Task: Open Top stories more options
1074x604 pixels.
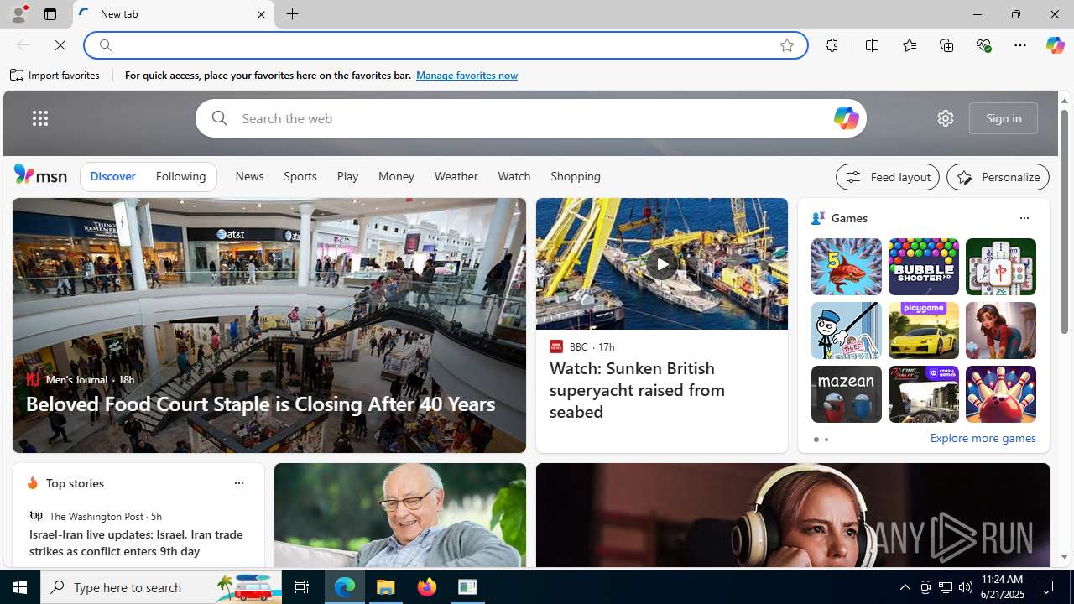Action: pyautogui.click(x=238, y=483)
